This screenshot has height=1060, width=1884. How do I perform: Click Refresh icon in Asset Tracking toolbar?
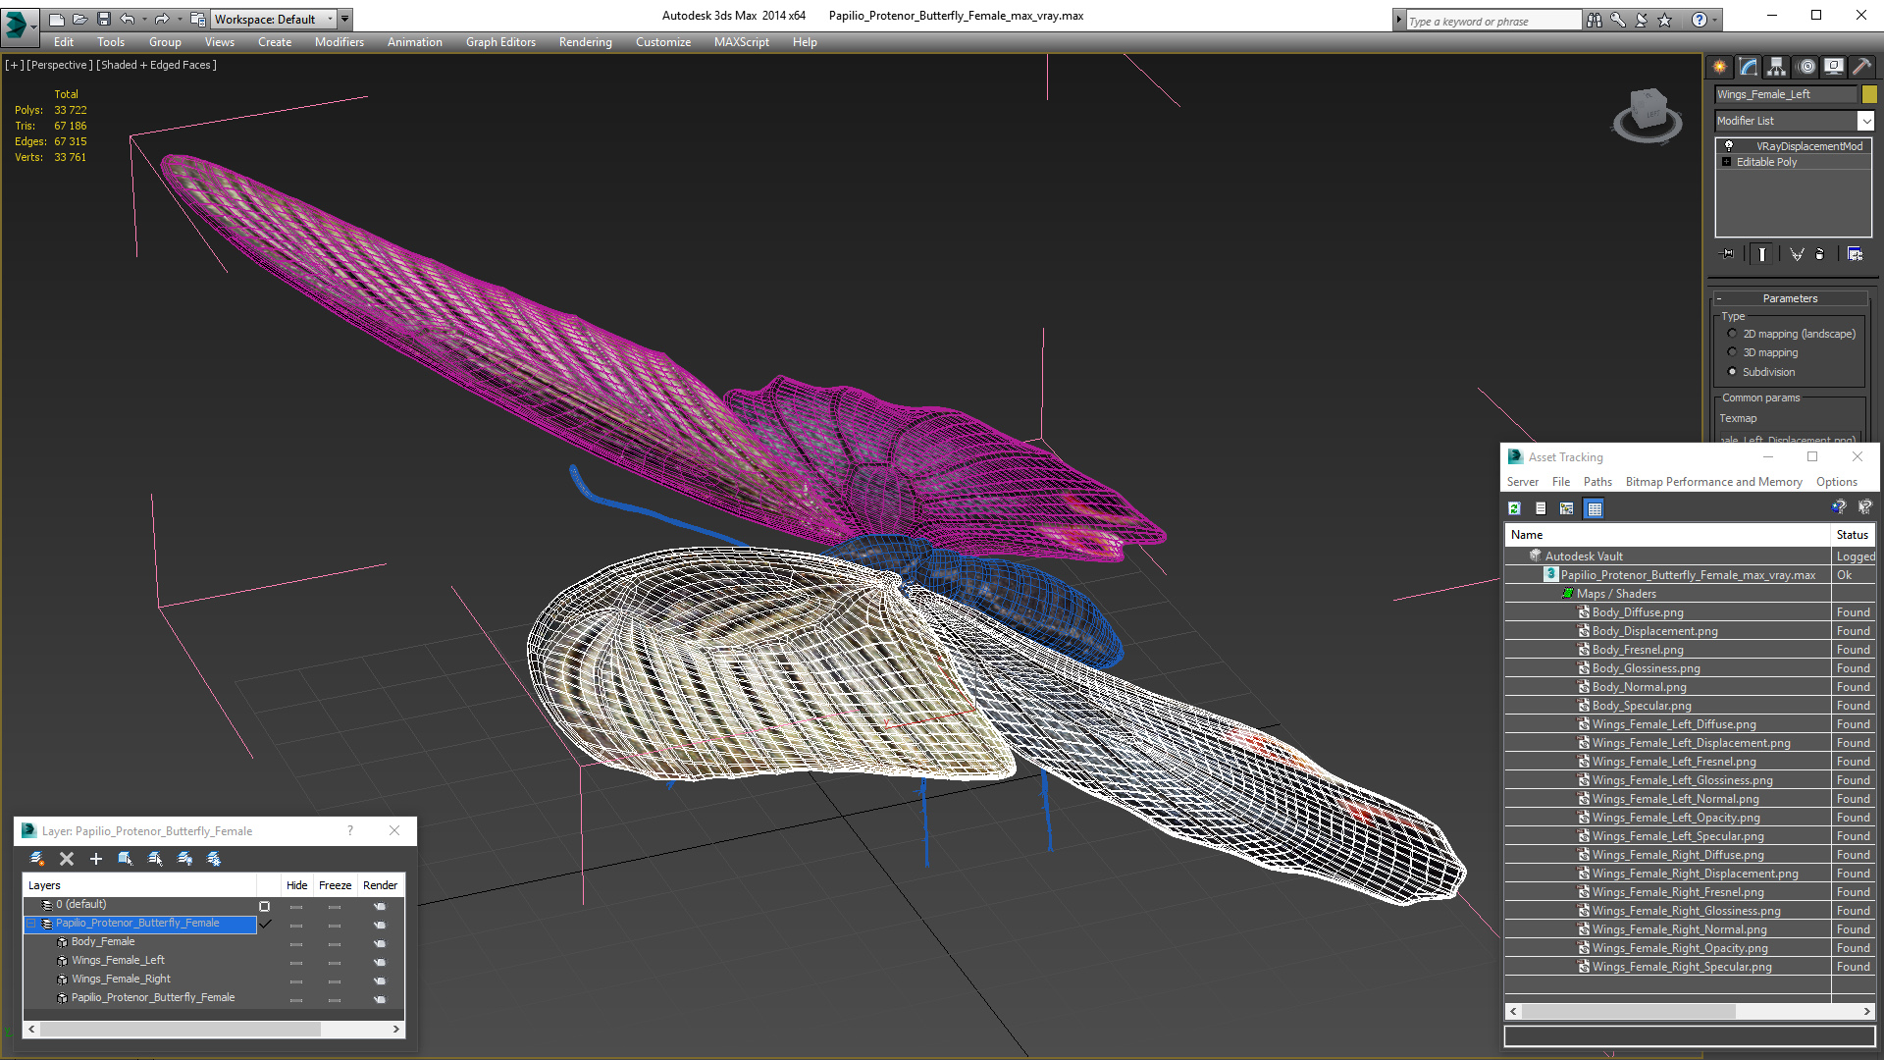click(1514, 508)
